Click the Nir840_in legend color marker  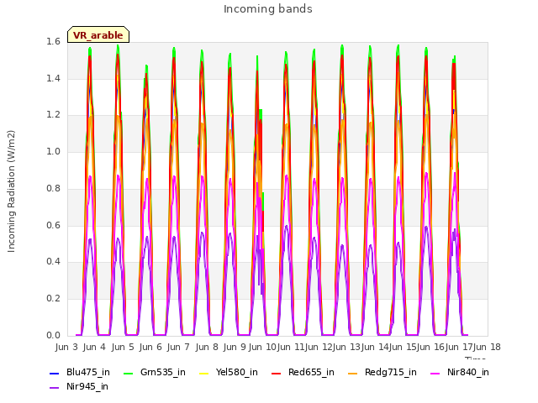tap(435, 373)
